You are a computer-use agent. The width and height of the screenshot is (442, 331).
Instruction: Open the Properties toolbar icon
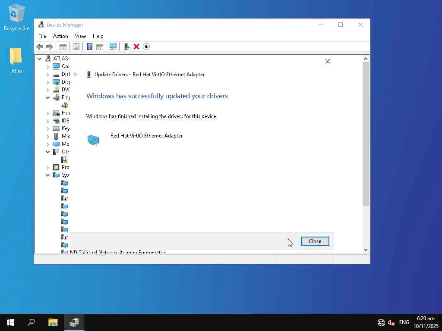tap(76, 47)
